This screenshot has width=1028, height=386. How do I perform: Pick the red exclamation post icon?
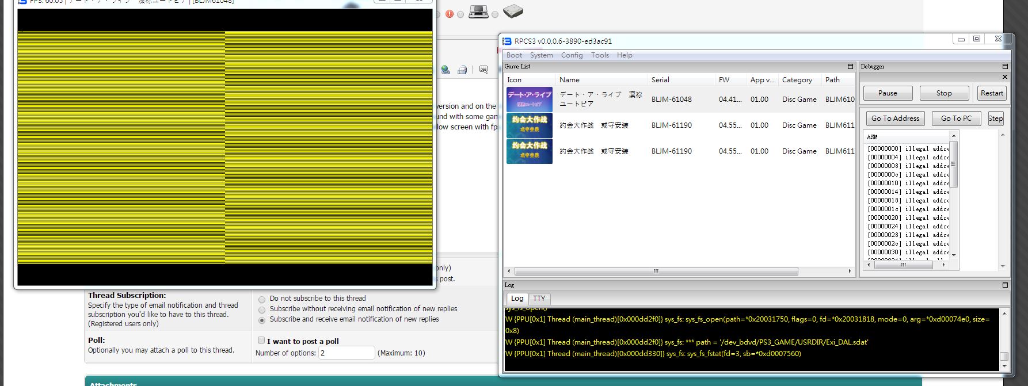[450, 14]
